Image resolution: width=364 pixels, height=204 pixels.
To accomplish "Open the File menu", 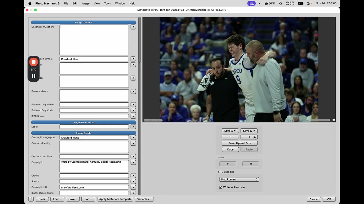I will pos(66,3).
